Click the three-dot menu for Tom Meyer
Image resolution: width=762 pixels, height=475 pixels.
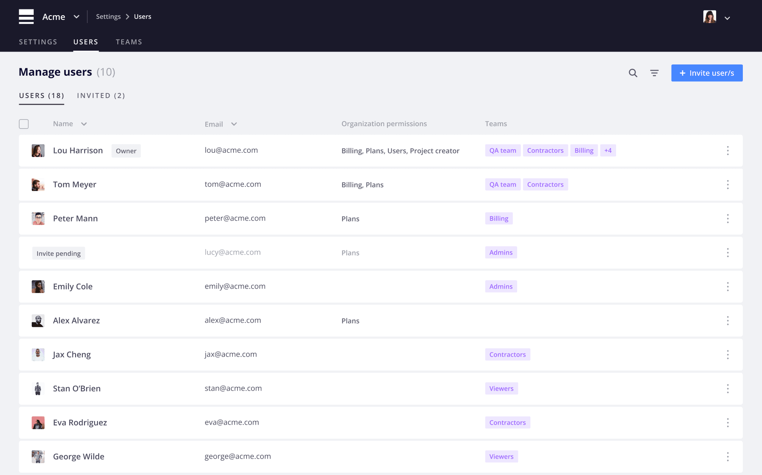728,184
